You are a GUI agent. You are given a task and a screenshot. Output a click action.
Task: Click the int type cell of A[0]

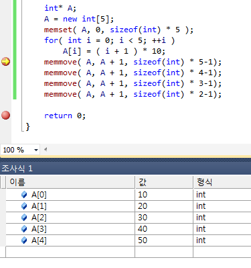[222, 195]
